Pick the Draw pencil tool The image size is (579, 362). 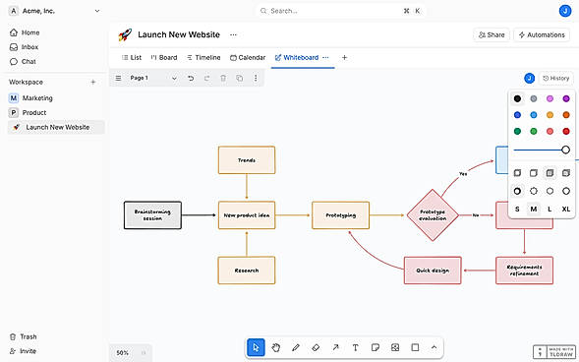coord(296,347)
